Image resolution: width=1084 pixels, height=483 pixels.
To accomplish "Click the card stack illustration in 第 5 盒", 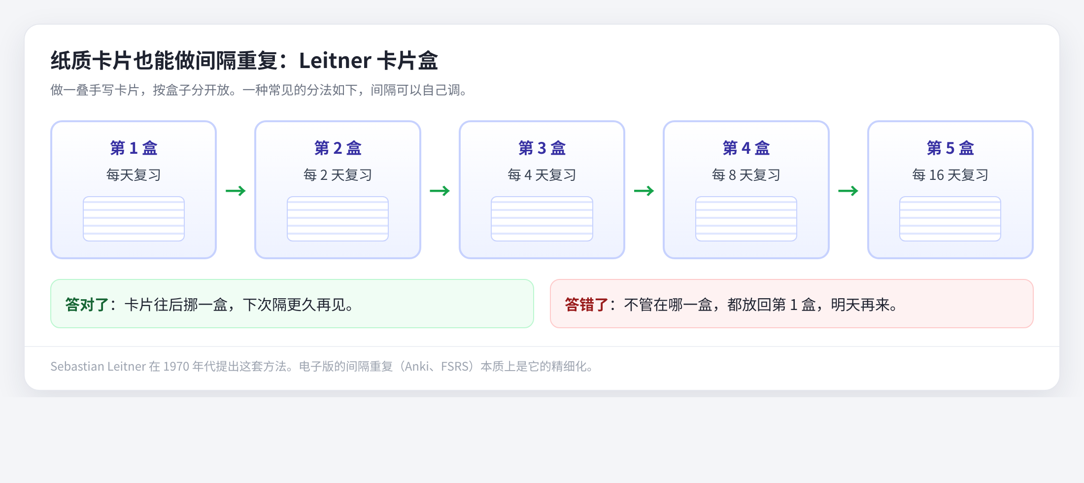I will click(x=950, y=219).
